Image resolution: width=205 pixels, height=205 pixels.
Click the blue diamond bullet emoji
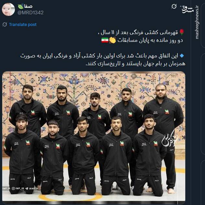pos(182,56)
